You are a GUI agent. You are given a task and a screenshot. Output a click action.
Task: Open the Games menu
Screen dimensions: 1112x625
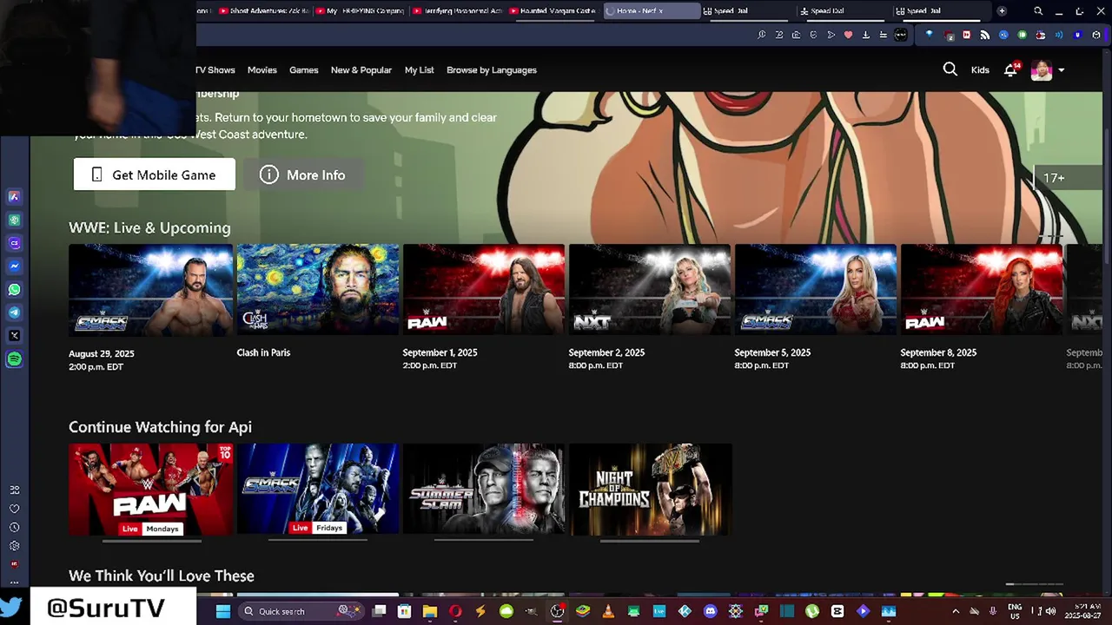303,70
